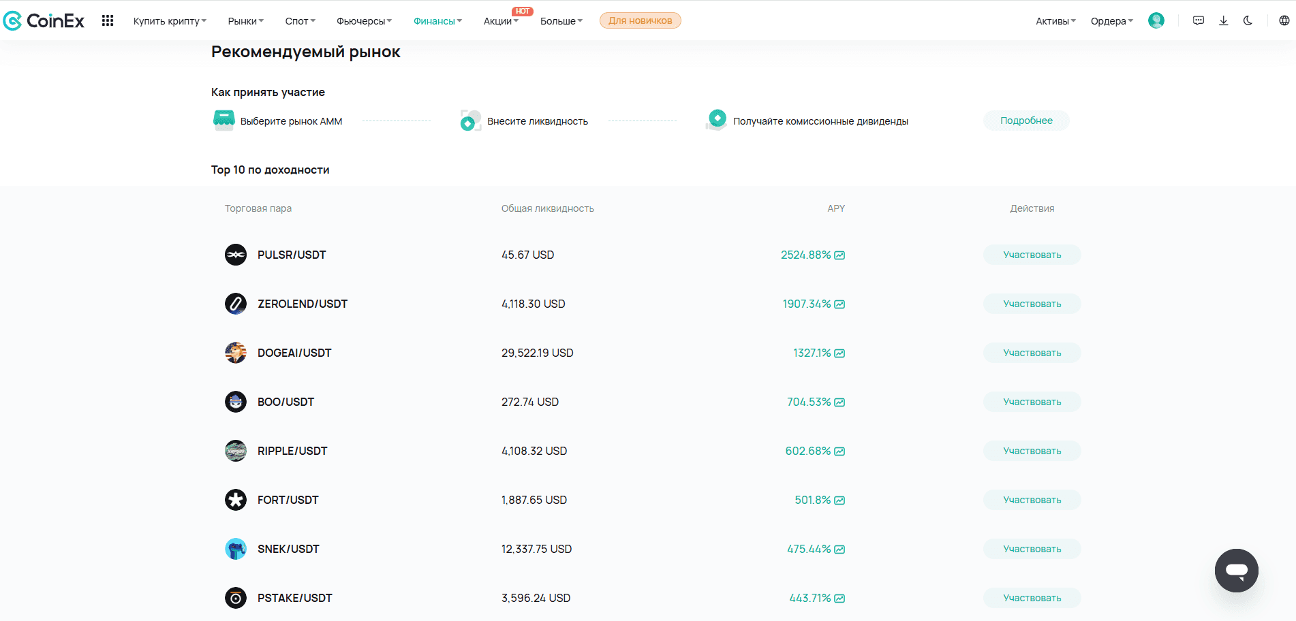Click the SNEK coin icon

click(236, 549)
